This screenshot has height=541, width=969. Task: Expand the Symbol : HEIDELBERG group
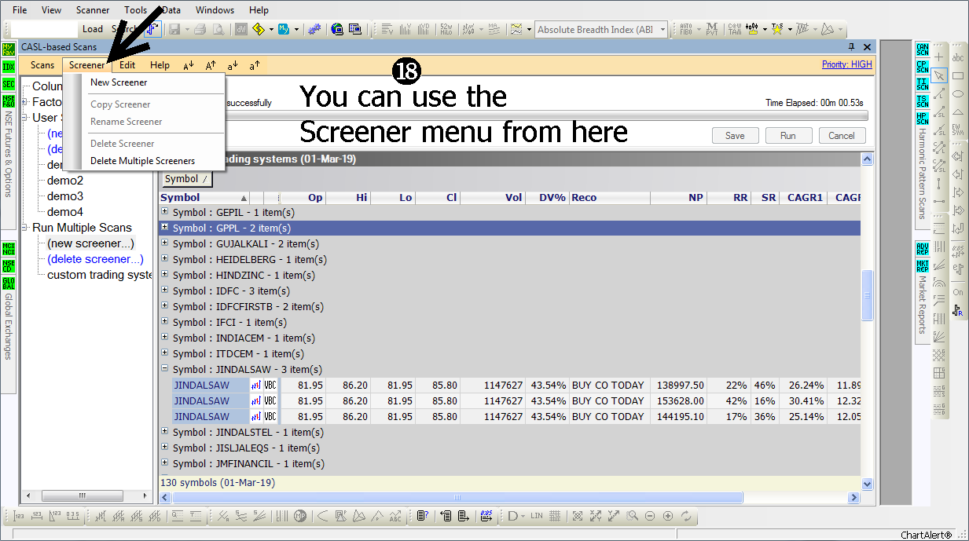164,259
